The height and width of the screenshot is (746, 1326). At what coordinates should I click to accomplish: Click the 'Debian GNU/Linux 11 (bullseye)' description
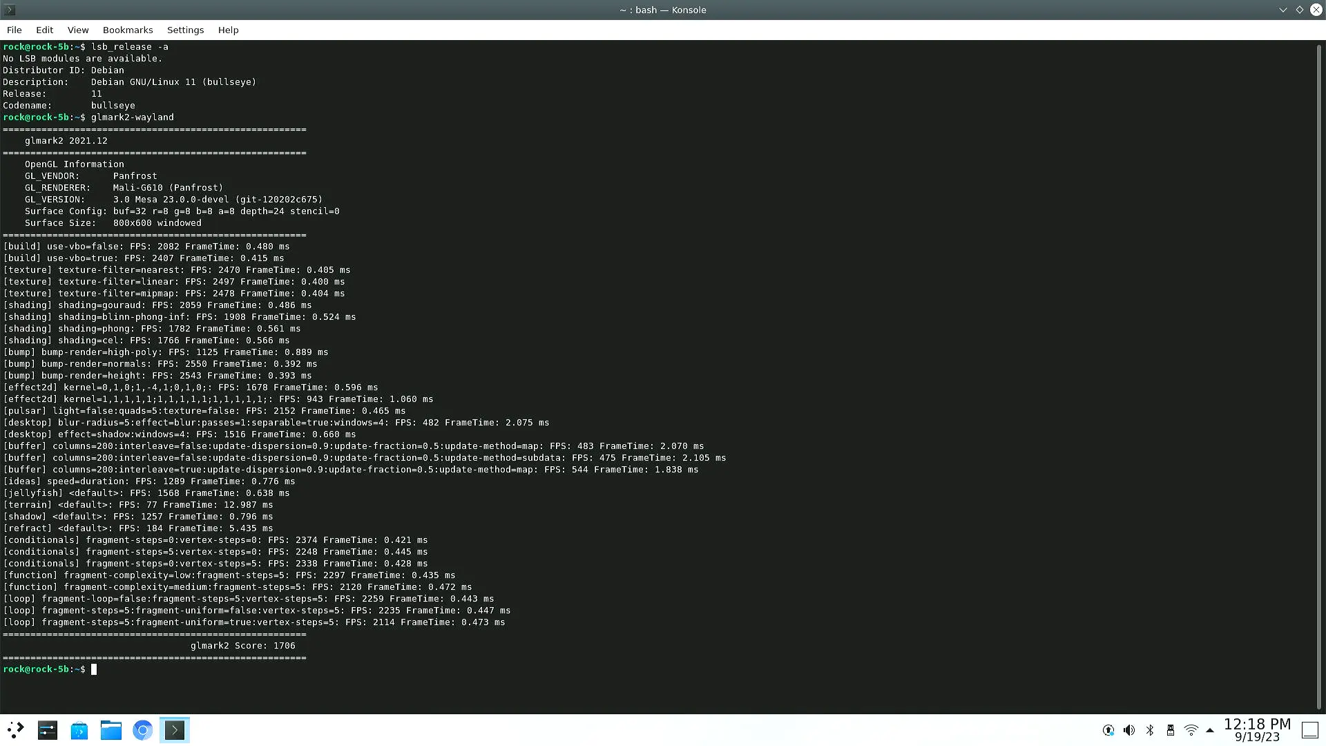click(x=173, y=82)
